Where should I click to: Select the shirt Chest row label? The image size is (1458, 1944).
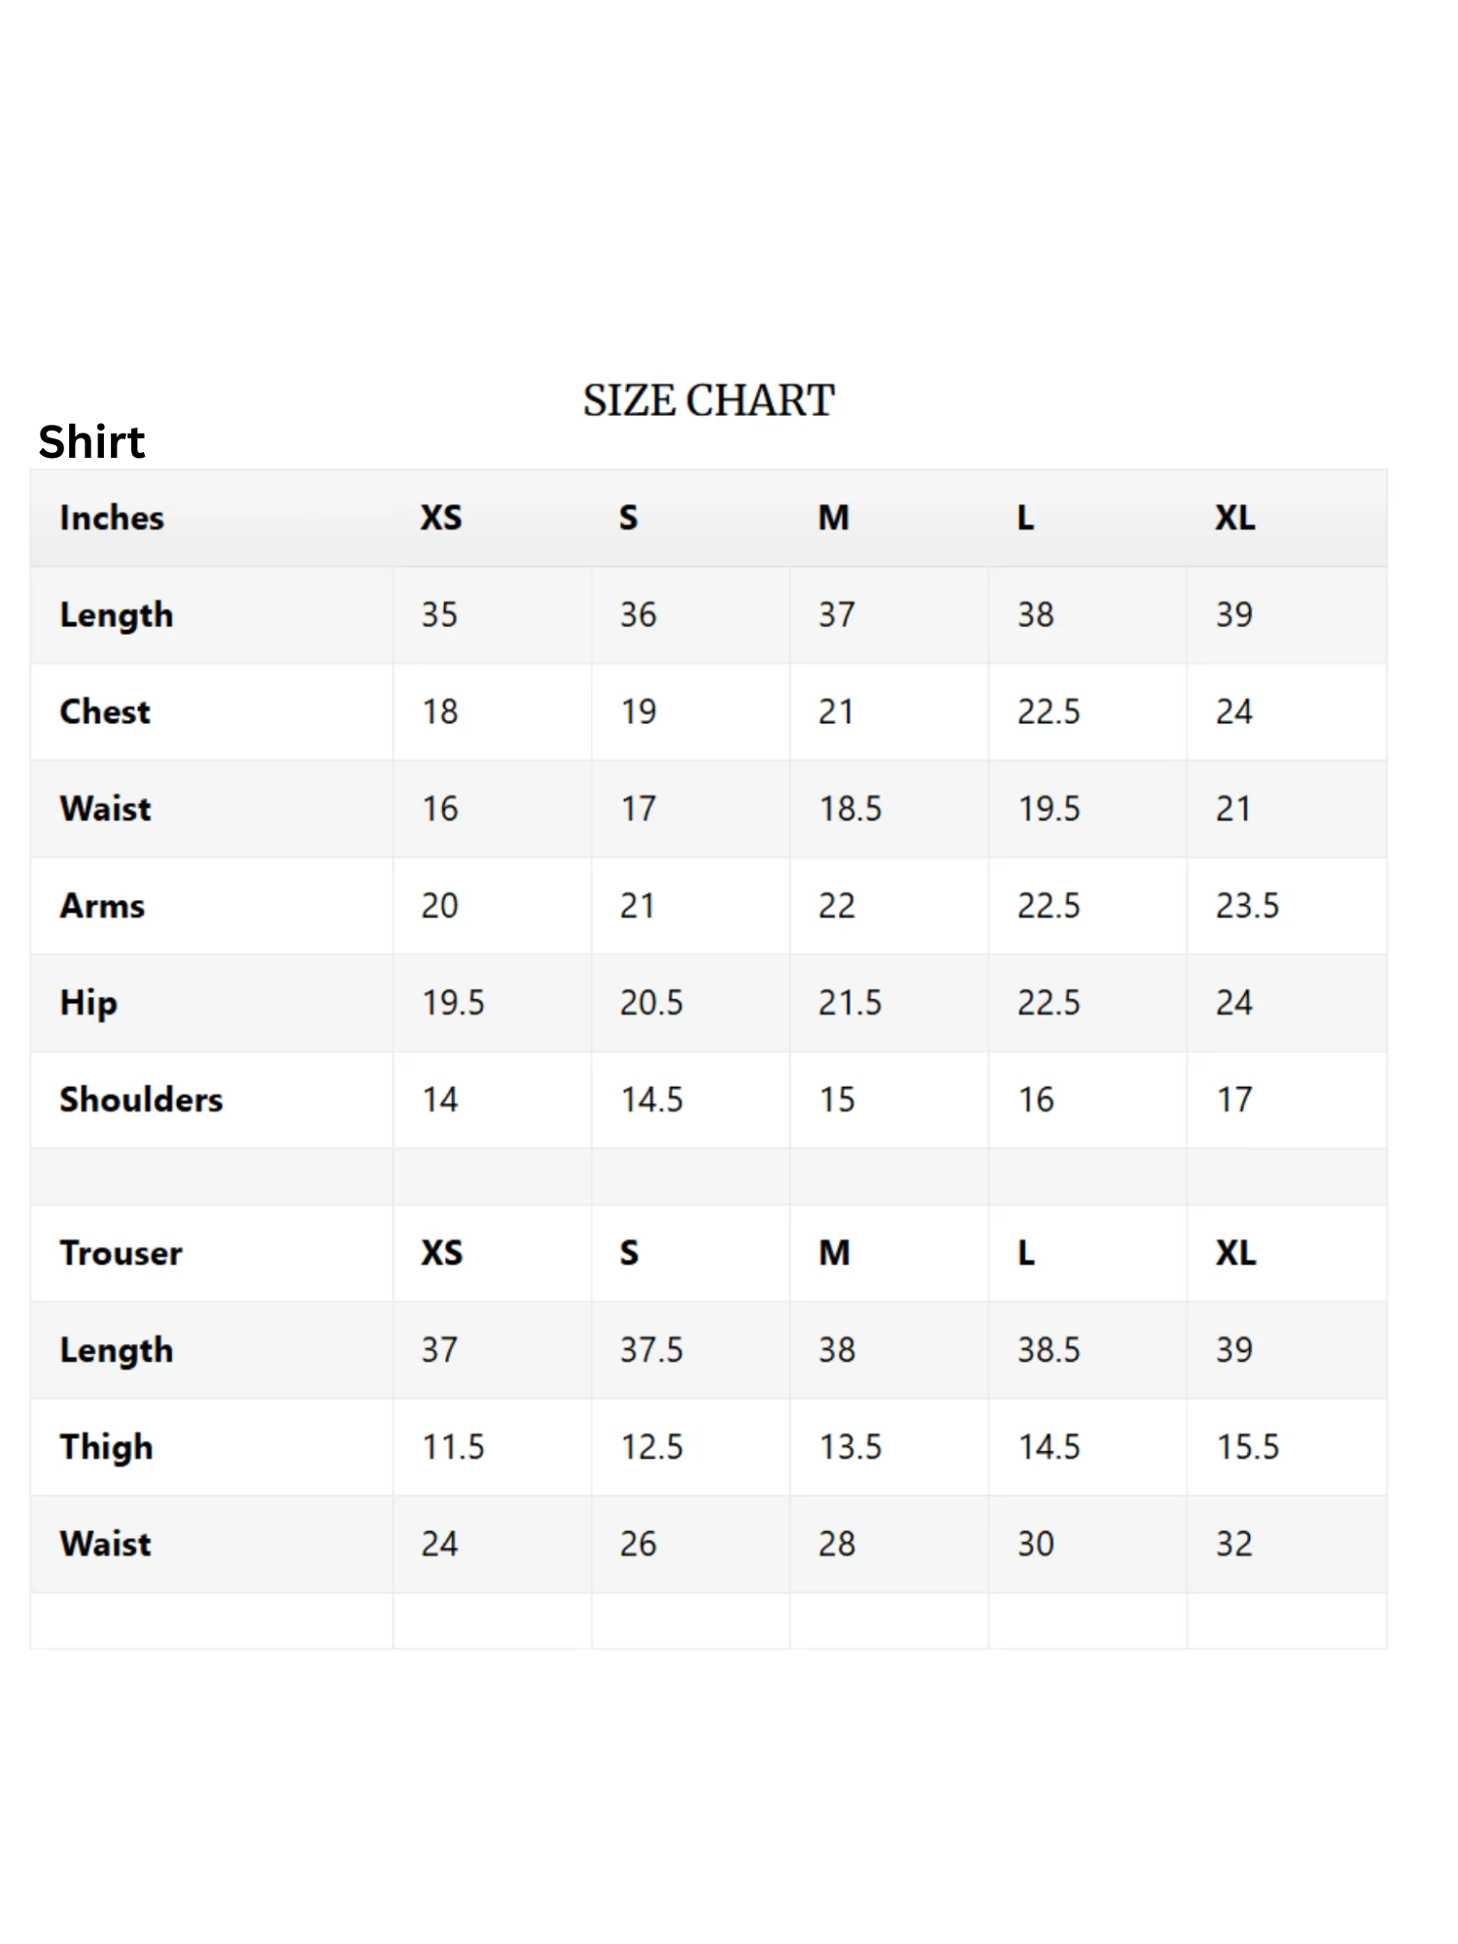(x=105, y=712)
